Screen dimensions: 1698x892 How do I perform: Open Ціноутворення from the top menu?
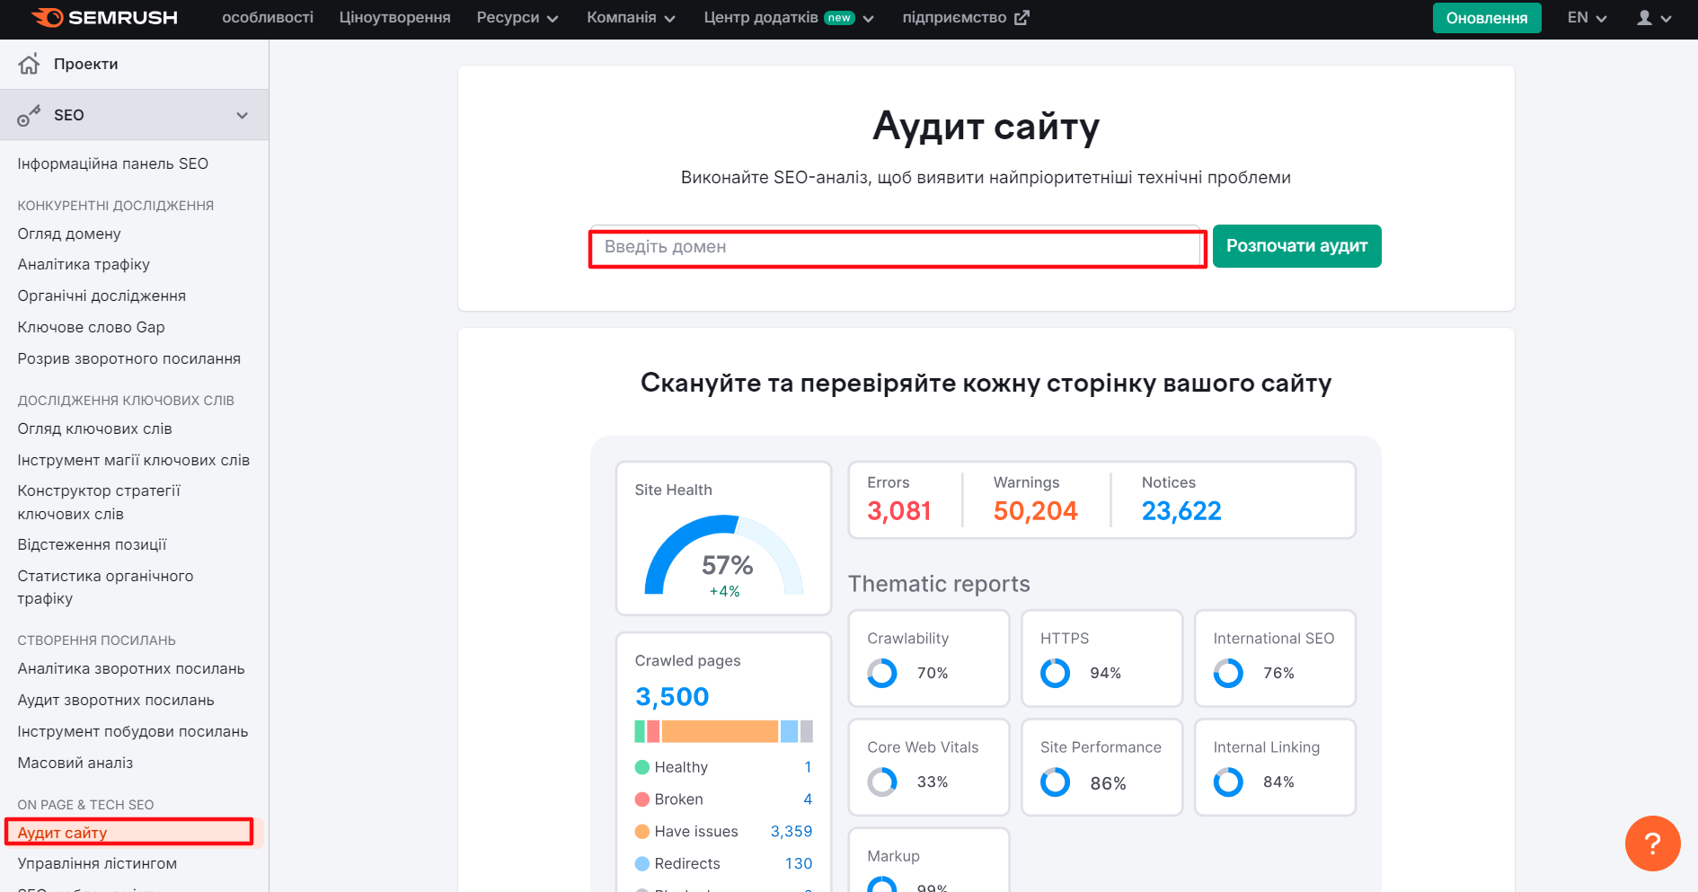click(394, 17)
